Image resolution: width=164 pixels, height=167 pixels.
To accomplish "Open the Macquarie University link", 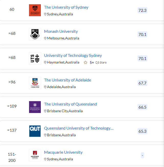I will click(63, 152).
